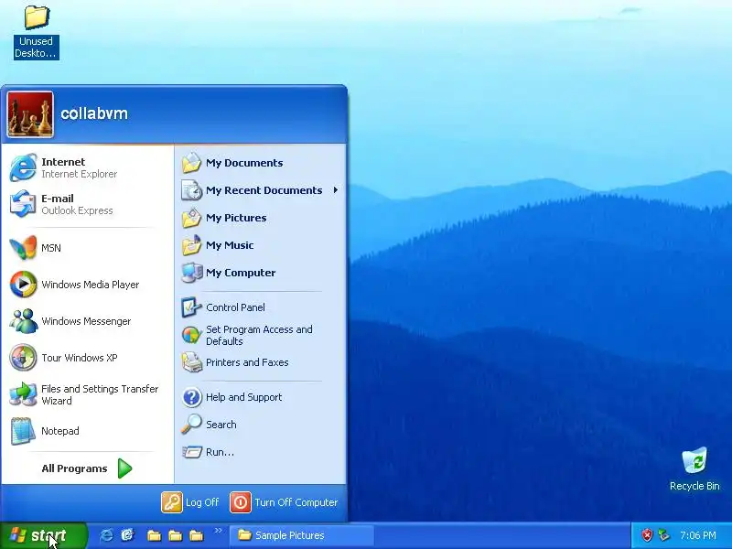The image size is (732, 549).
Task: Launch Notepad from the Start menu
Action: [87, 431]
